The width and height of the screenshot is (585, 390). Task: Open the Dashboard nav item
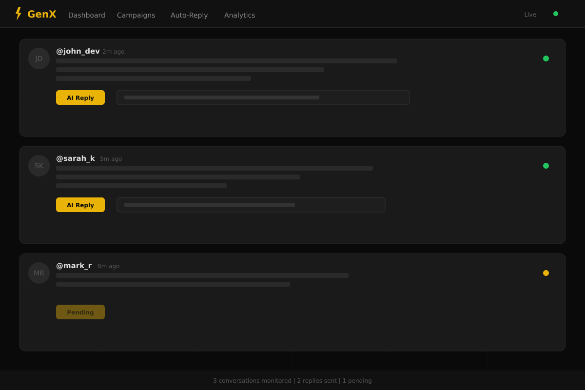pyautogui.click(x=87, y=15)
